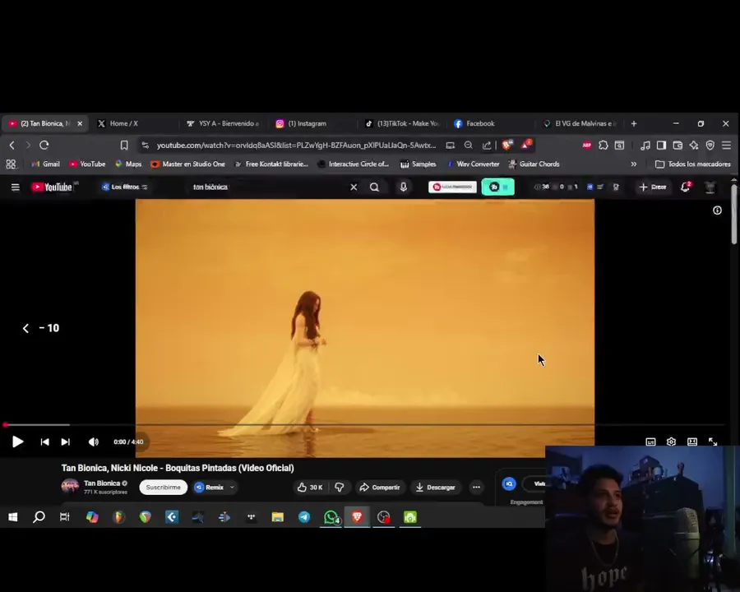Open a new browser tab

tap(634, 123)
